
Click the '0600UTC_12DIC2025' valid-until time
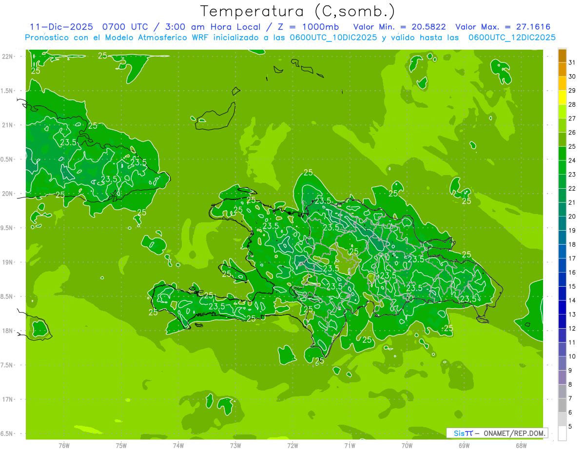[x=512, y=38]
